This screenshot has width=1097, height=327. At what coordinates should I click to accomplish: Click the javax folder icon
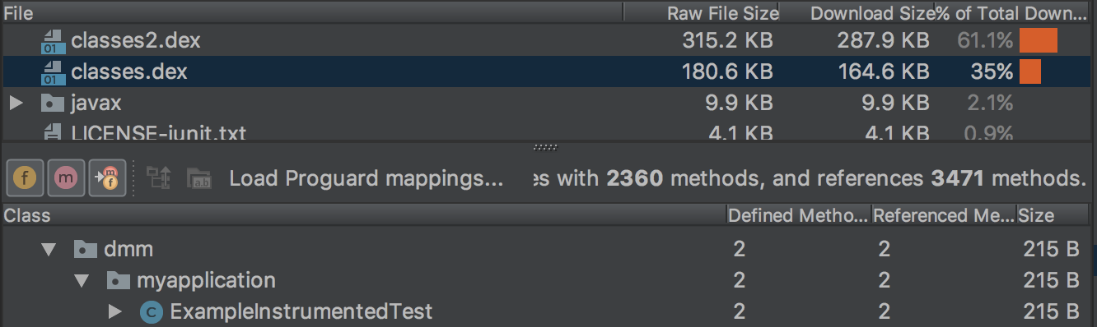pyautogui.click(x=53, y=104)
